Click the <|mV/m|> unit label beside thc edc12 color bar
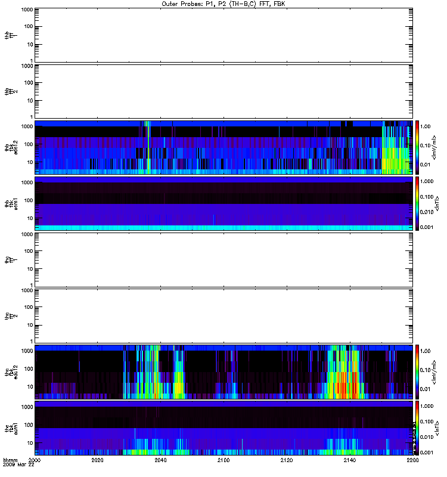447x477 pixels. point(434,372)
